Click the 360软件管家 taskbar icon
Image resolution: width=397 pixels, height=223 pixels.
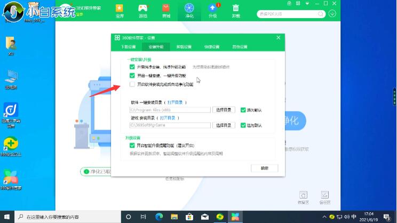[235, 217]
